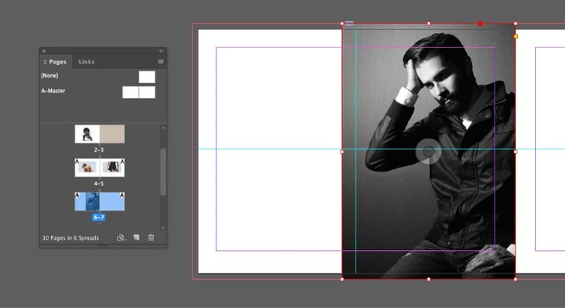Collapse the Pages panel with double-arrow icon

(x=161, y=51)
